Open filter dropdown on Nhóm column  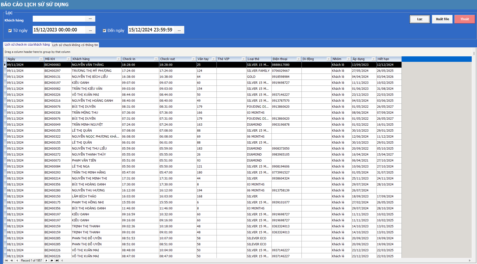(x=348, y=59)
